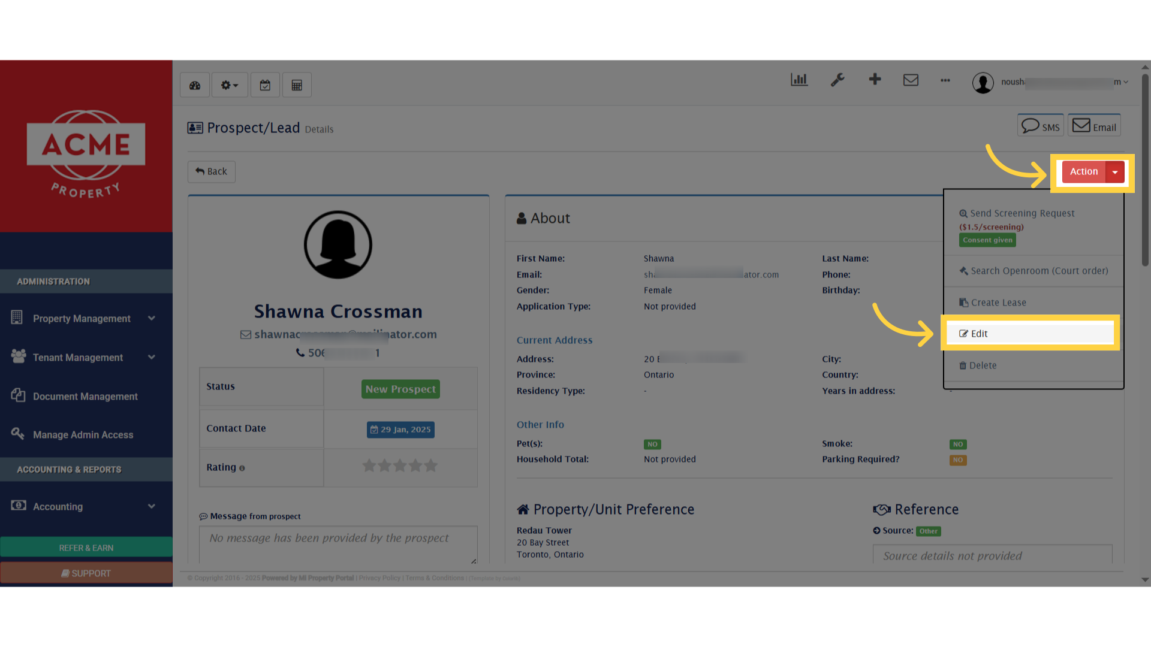Open the Privacy Policy link
The image size is (1151, 647).
click(379, 578)
